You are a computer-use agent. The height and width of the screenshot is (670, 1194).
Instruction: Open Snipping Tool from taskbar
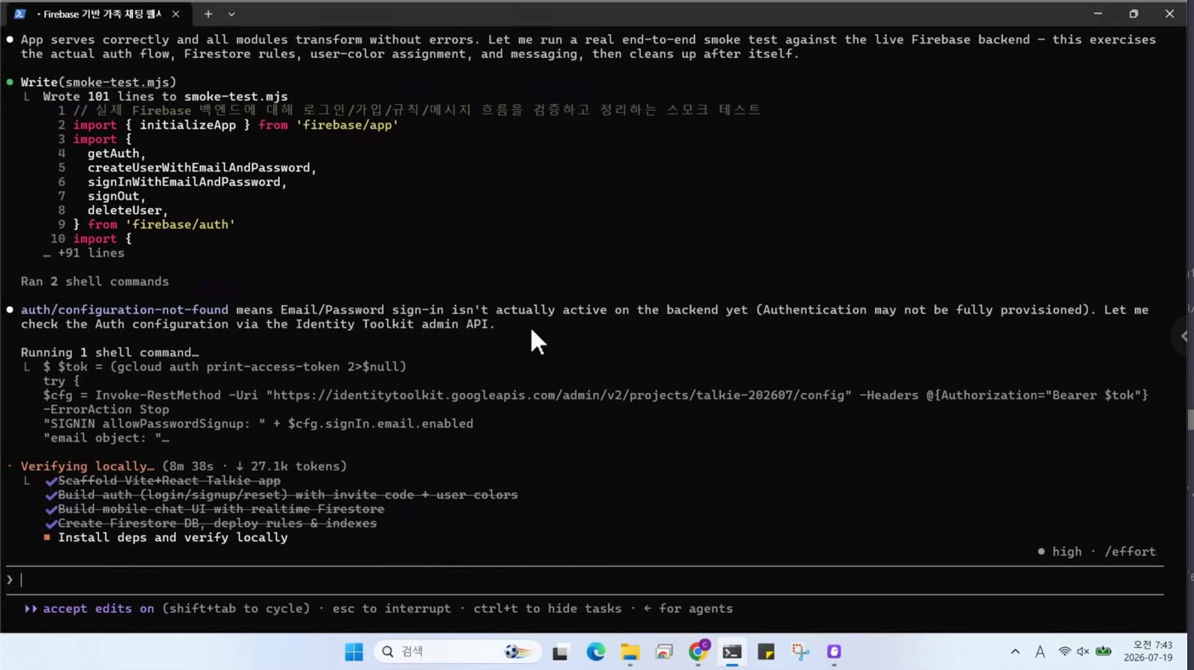800,652
